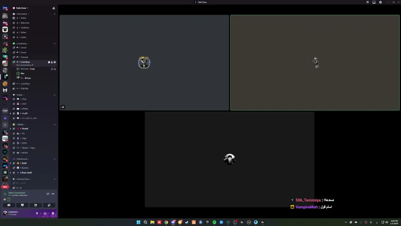Select the bottom participant video tile
This screenshot has width=401, height=226.
click(229, 159)
